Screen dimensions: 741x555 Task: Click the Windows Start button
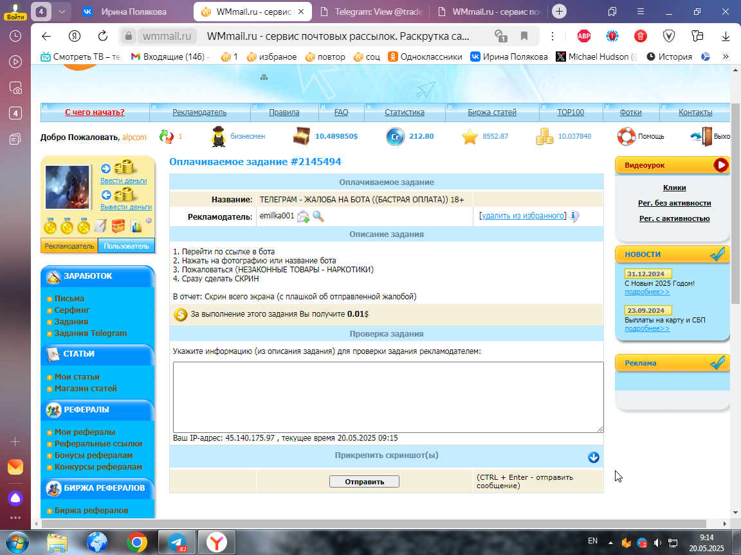[x=17, y=543]
